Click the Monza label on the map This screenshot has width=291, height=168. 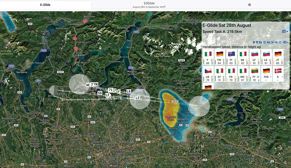coord(125,142)
